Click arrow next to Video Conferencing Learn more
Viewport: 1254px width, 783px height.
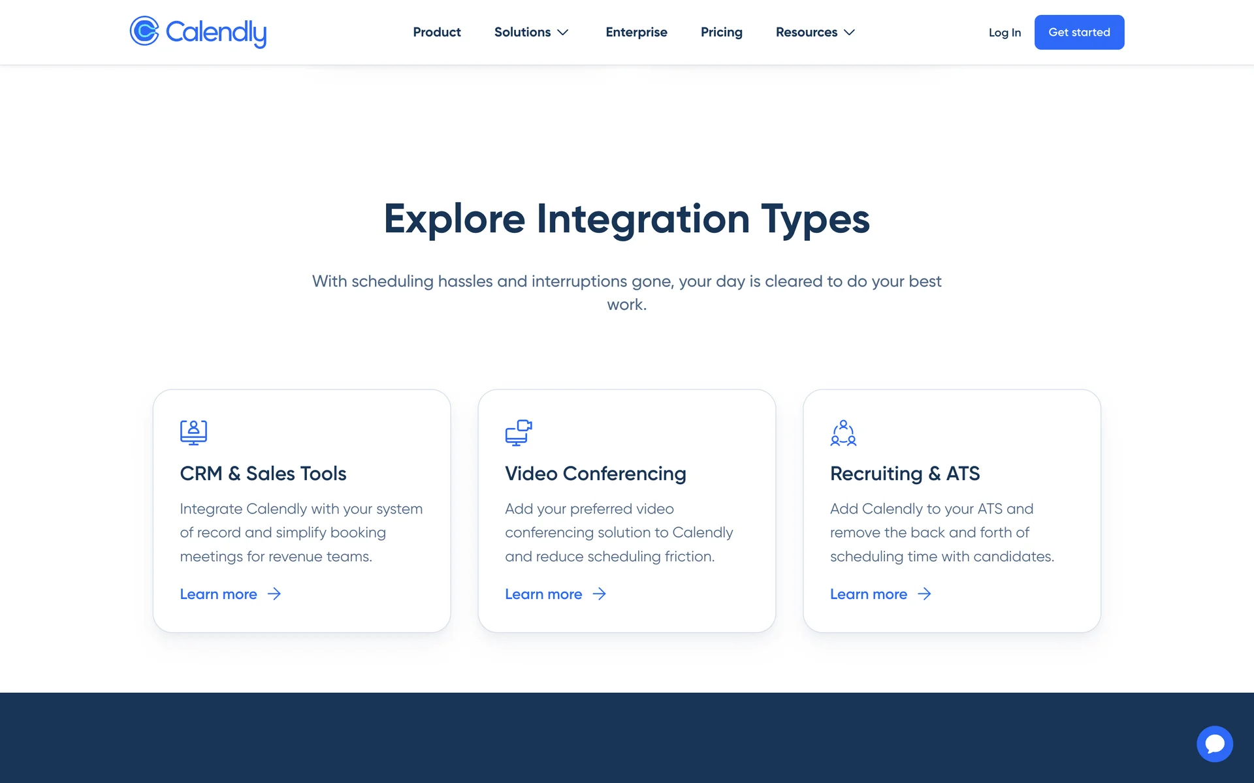click(599, 594)
